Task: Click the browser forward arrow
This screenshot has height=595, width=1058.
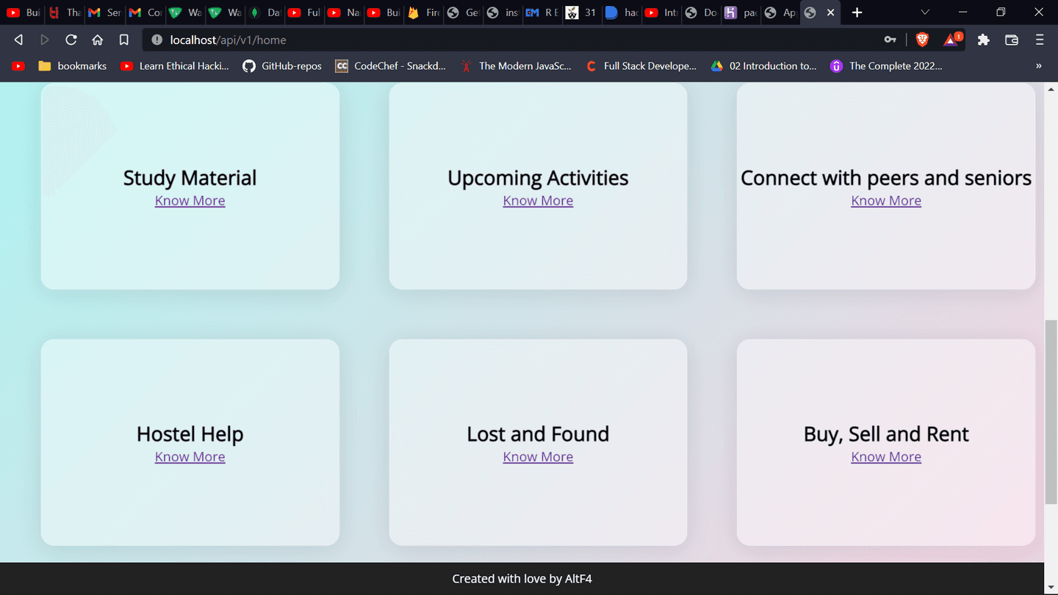Action: [45, 40]
